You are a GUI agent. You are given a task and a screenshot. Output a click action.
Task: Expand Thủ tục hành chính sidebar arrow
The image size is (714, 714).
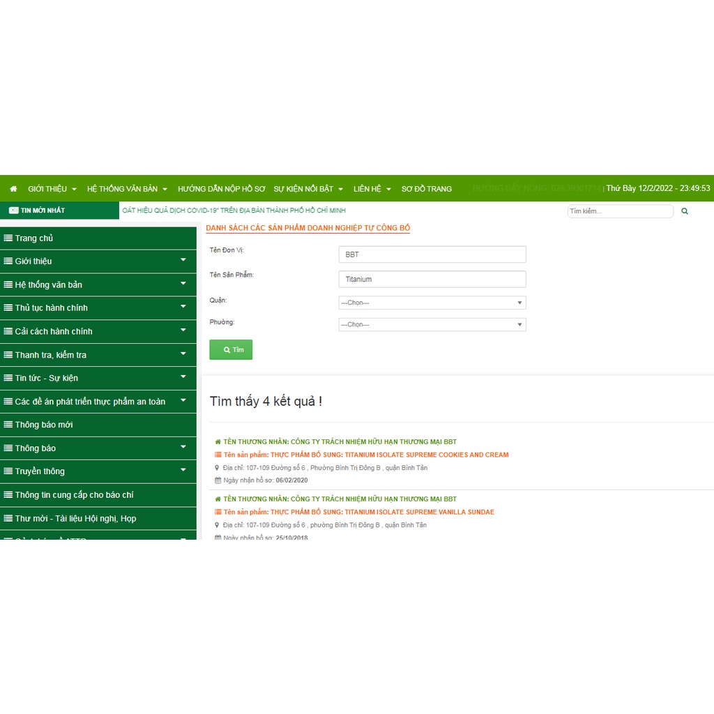183,307
